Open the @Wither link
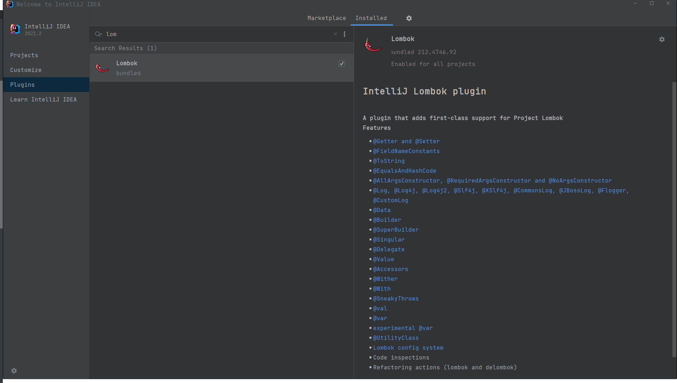Viewport: 677px width, 383px height. [x=385, y=279]
